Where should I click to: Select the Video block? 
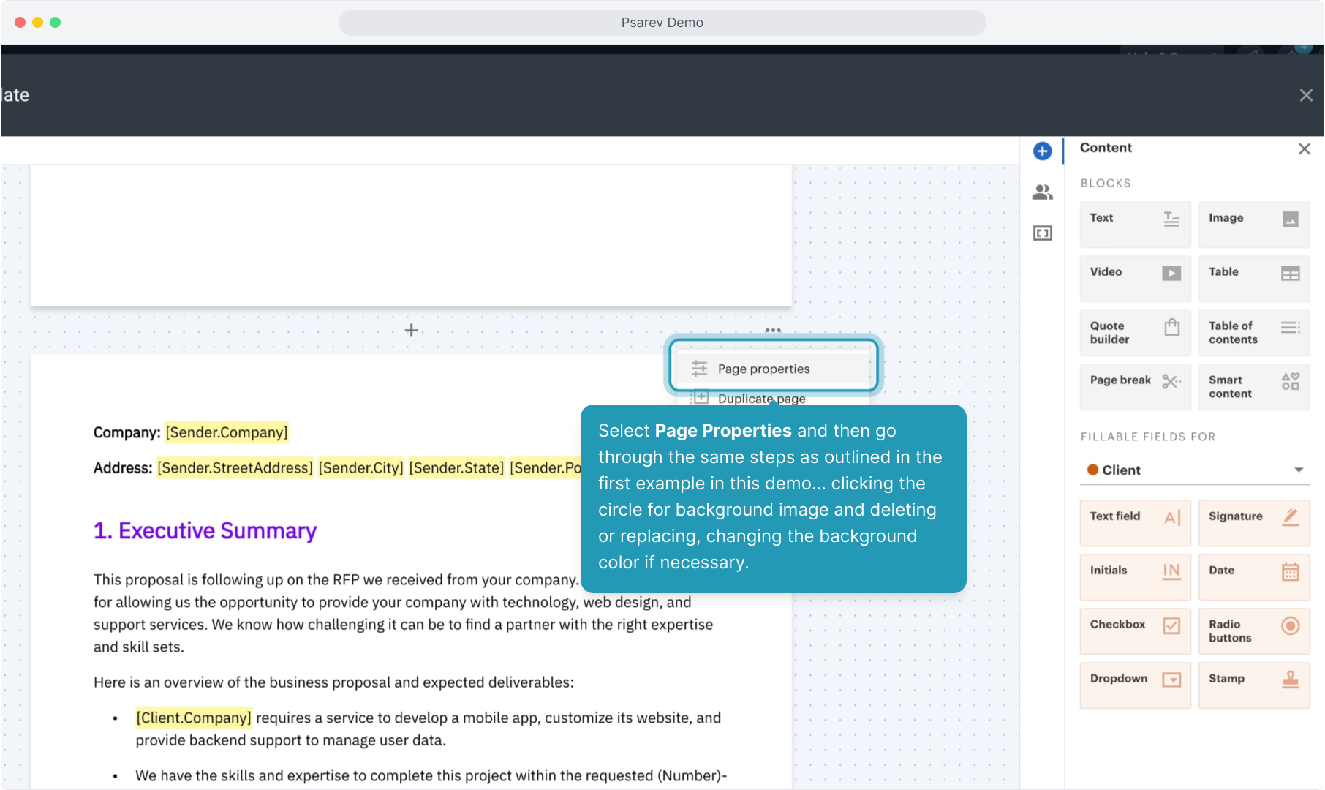click(1135, 279)
